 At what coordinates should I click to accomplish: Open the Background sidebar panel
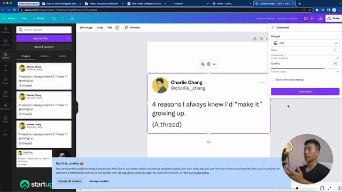coord(5,107)
